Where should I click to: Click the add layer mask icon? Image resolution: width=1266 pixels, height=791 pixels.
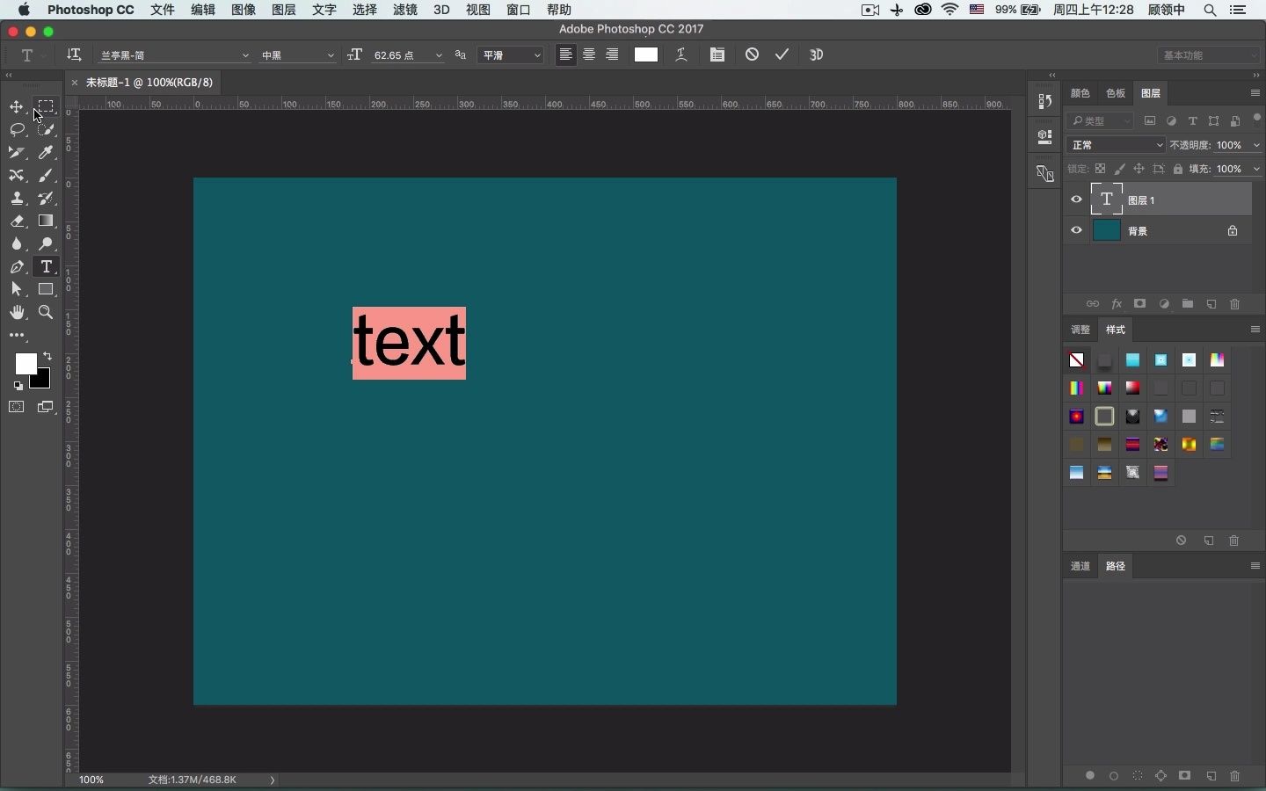point(1140,304)
